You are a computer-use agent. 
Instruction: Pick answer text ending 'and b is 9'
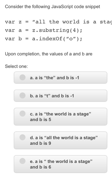click(x=64, y=141)
